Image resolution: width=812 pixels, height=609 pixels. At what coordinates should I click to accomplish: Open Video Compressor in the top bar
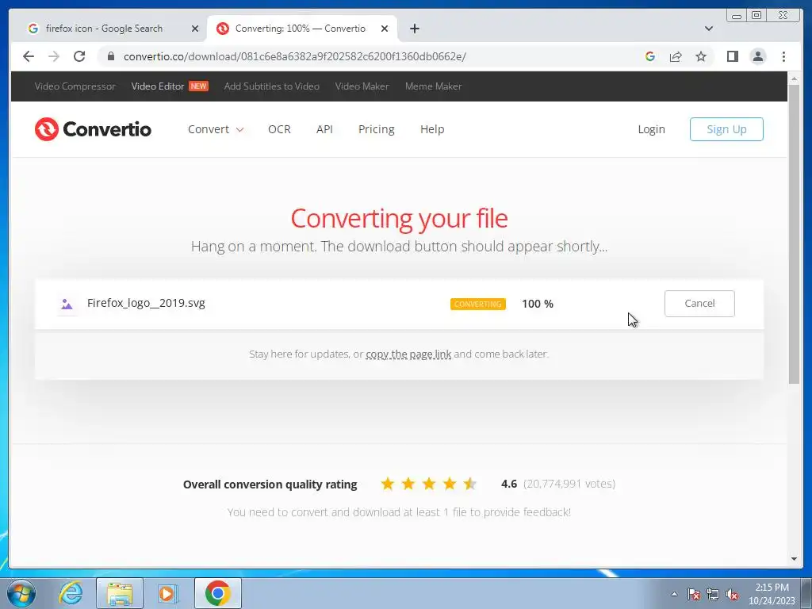[x=75, y=86]
